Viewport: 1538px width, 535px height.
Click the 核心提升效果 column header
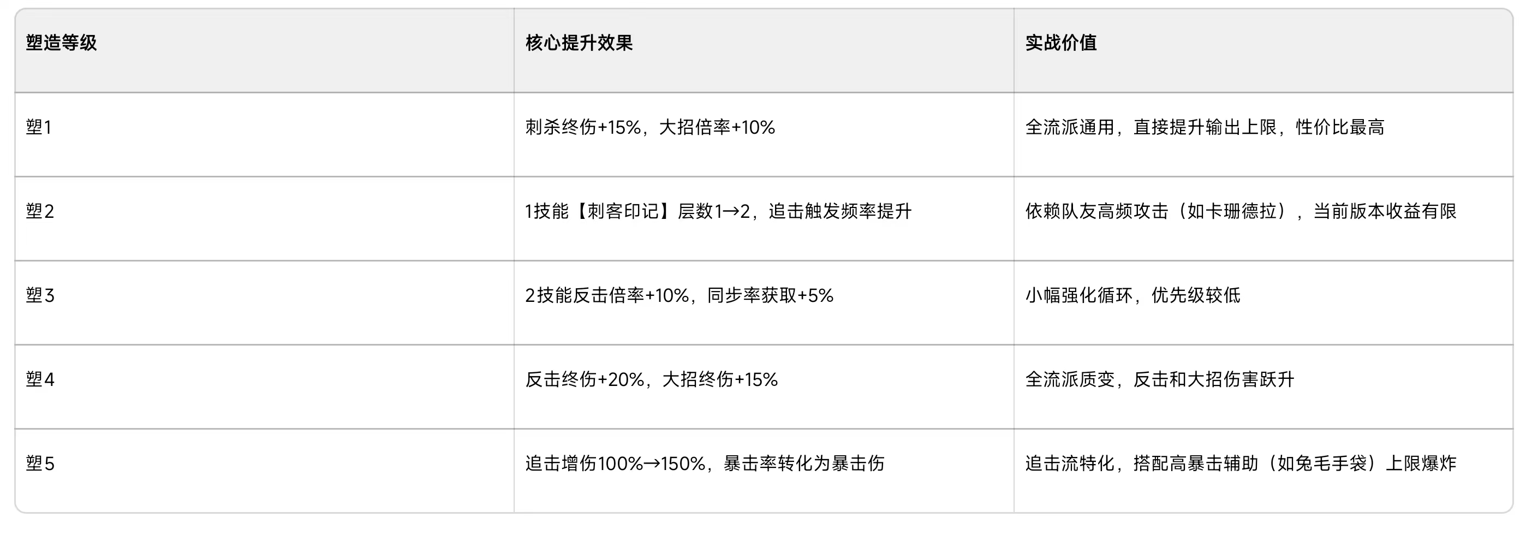click(579, 43)
